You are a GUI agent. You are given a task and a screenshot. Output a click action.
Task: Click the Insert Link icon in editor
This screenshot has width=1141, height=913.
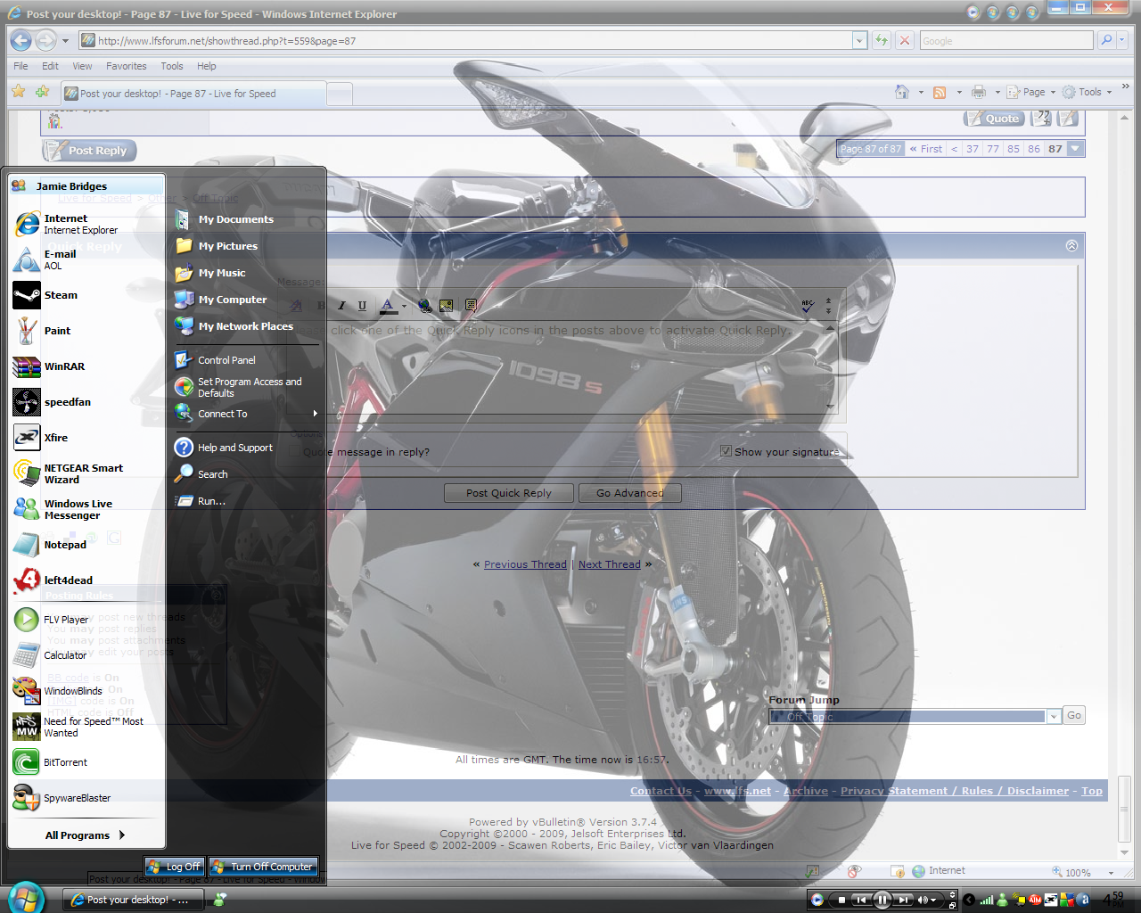click(x=425, y=306)
